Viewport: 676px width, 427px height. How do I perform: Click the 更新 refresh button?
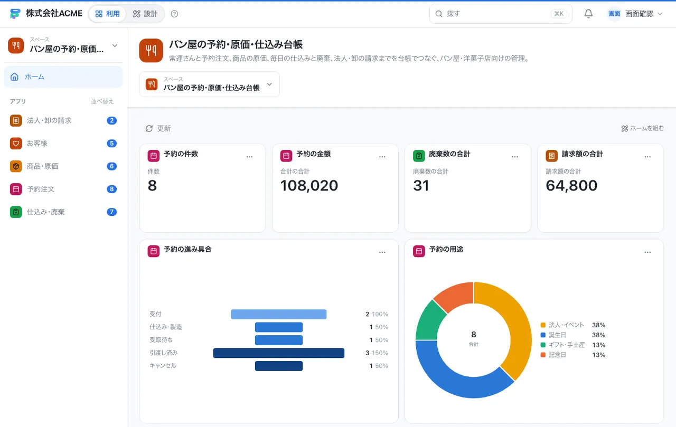[158, 128]
